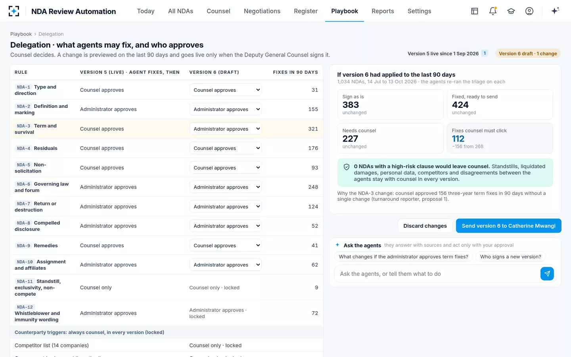This screenshot has height=357, width=571.
Task: Choose the "What changes if the administrator approves term fixes?" suggestion
Action: pos(404,257)
